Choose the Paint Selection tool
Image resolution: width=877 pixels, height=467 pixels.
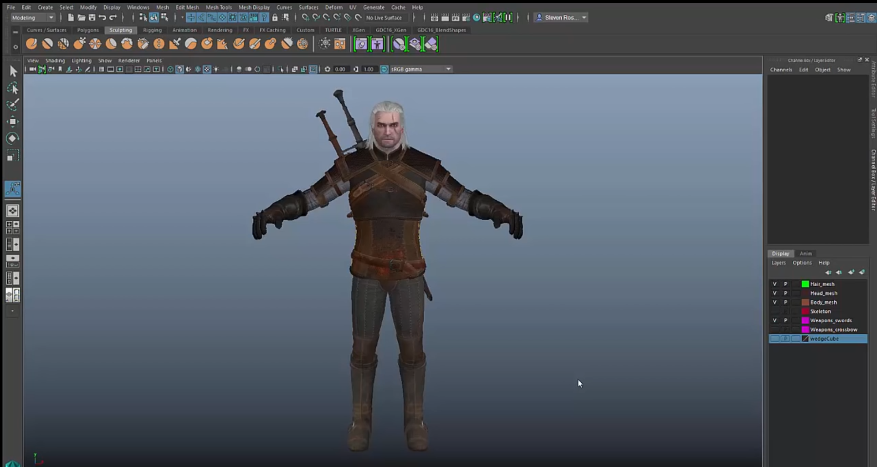point(13,105)
